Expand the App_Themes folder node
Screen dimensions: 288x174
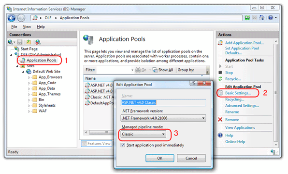(29, 94)
